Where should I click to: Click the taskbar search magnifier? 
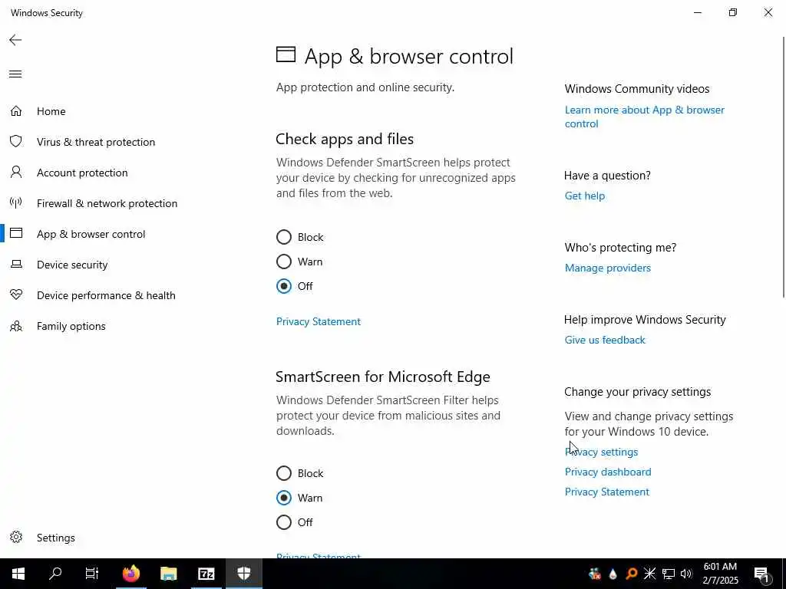click(x=55, y=574)
